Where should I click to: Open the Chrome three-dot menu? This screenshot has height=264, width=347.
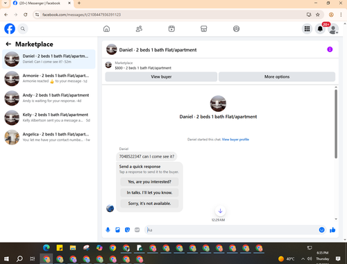pyautogui.click(x=341, y=15)
